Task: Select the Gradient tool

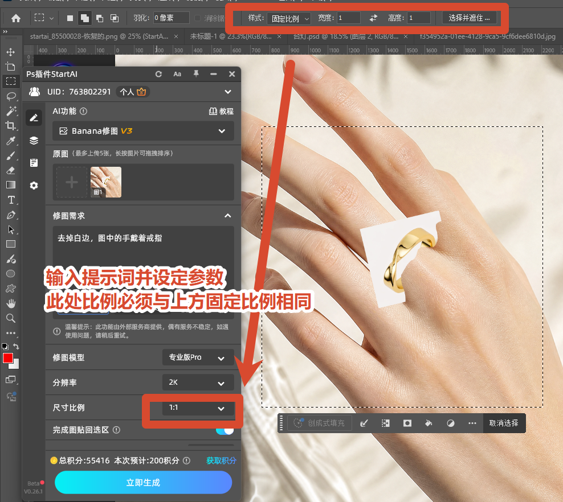Action: click(x=11, y=184)
